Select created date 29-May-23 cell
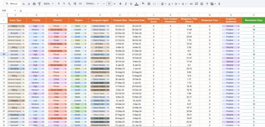 [x=120, y=69]
